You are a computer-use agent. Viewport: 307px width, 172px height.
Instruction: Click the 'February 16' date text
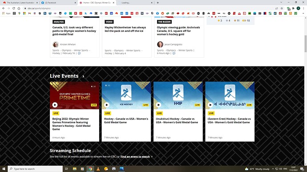click(69, 53)
